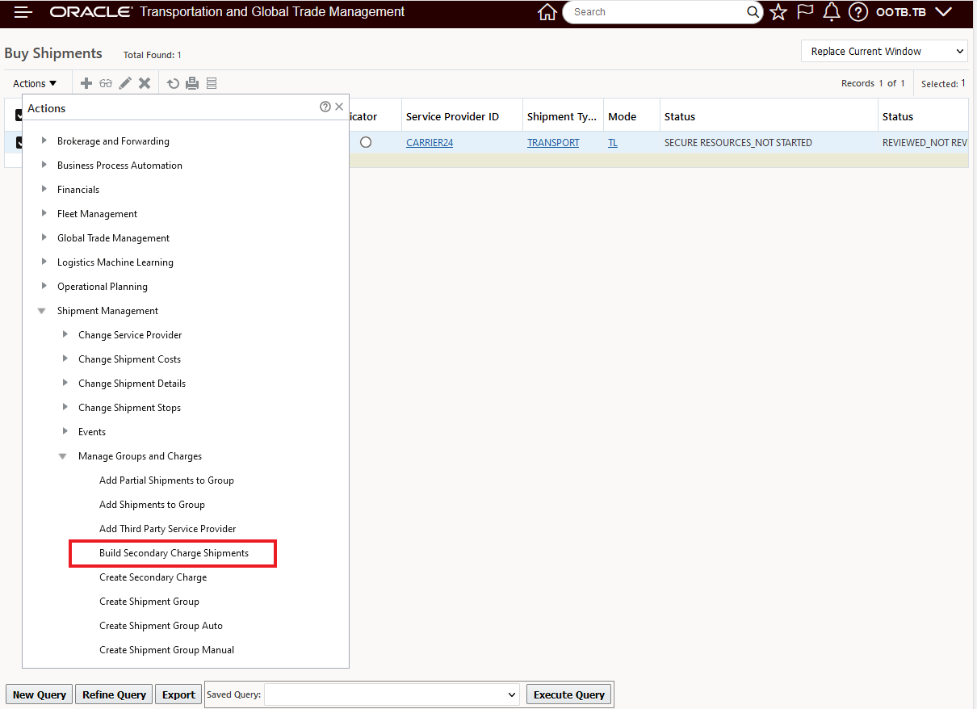Image resolution: width=977 pixels, height=709 pixels.
Task: Open the hamburger navigation menu
Action: [23, 12]
